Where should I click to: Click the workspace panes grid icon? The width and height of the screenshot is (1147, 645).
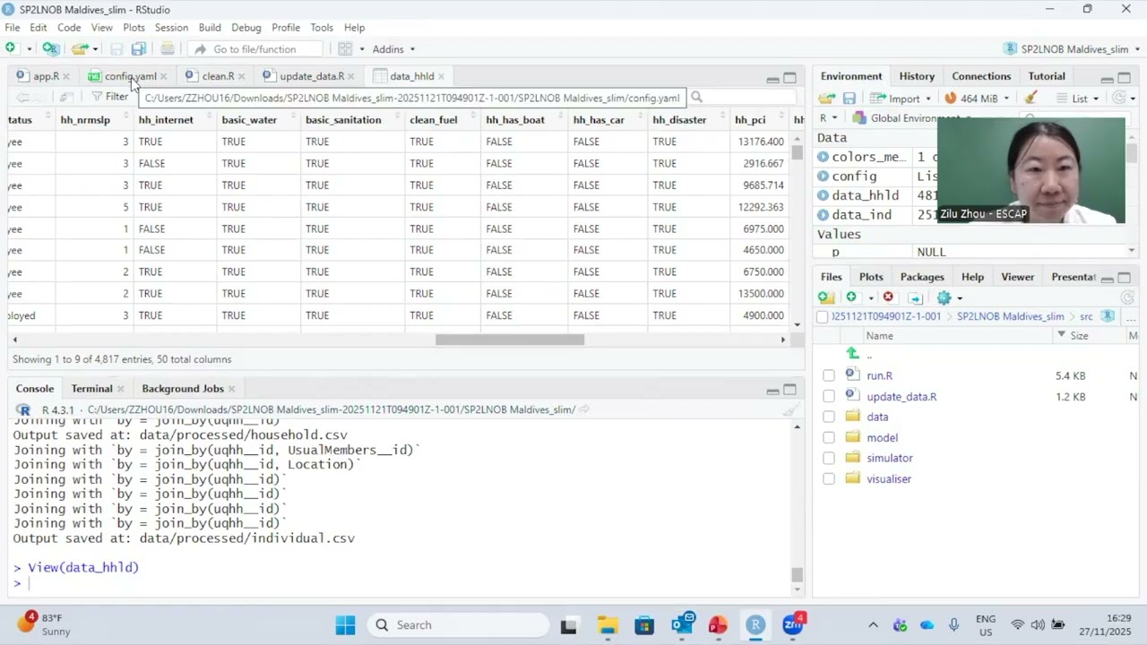345,48
